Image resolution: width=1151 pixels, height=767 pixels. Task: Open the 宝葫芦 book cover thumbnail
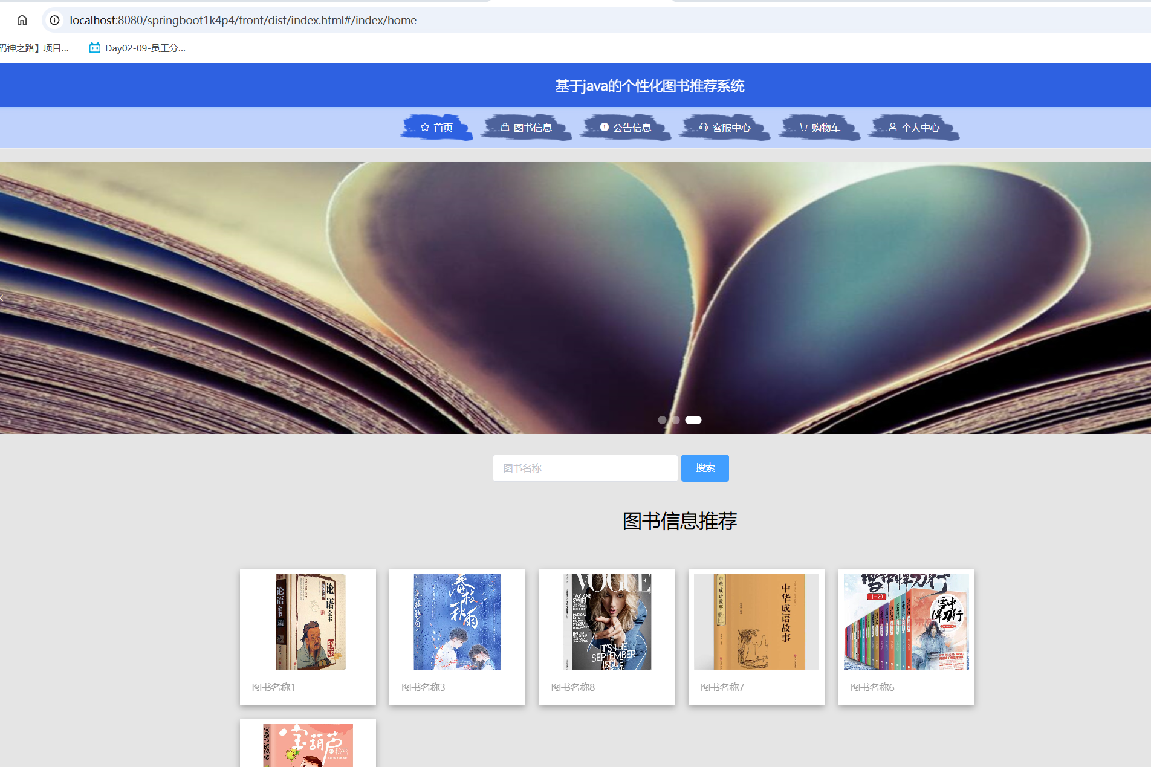pos(308,745)
